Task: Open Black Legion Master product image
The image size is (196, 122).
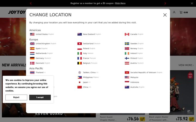Action: (x=182, y=93)
